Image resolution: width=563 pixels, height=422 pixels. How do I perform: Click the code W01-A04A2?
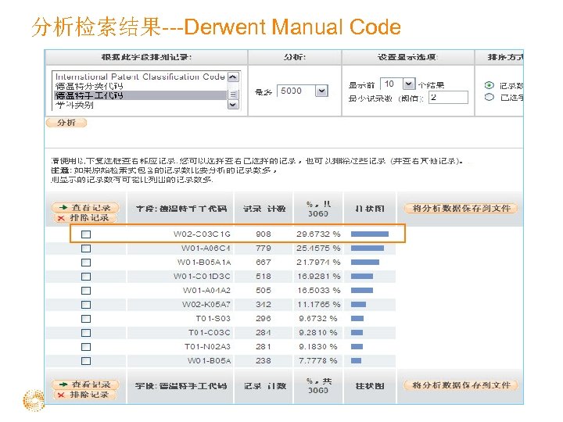[x=206, y=290]
